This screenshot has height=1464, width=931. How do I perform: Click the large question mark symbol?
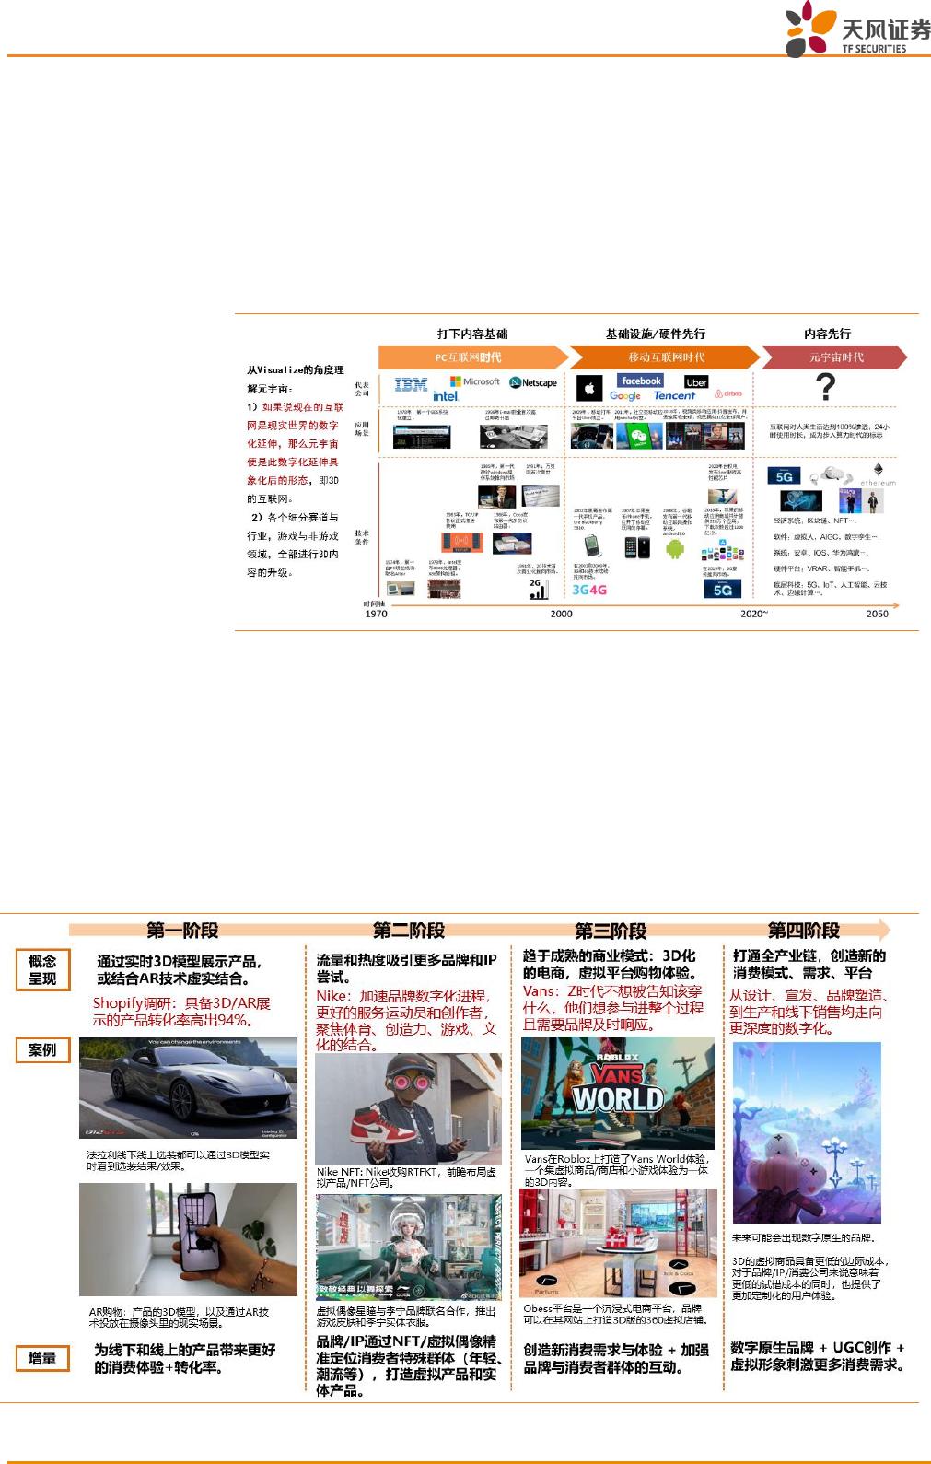(x=826, y=387)
